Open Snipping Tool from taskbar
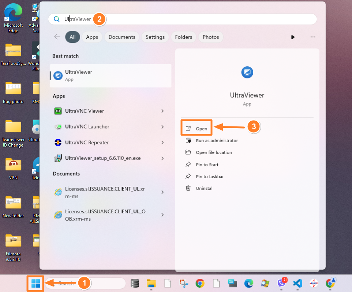The height and width of the screenshot is (292, 352). [184, 283]
